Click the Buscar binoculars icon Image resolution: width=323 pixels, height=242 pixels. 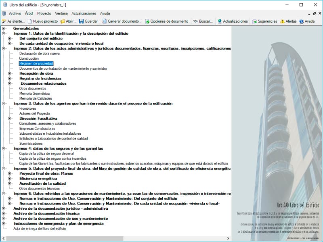(195, 21)
